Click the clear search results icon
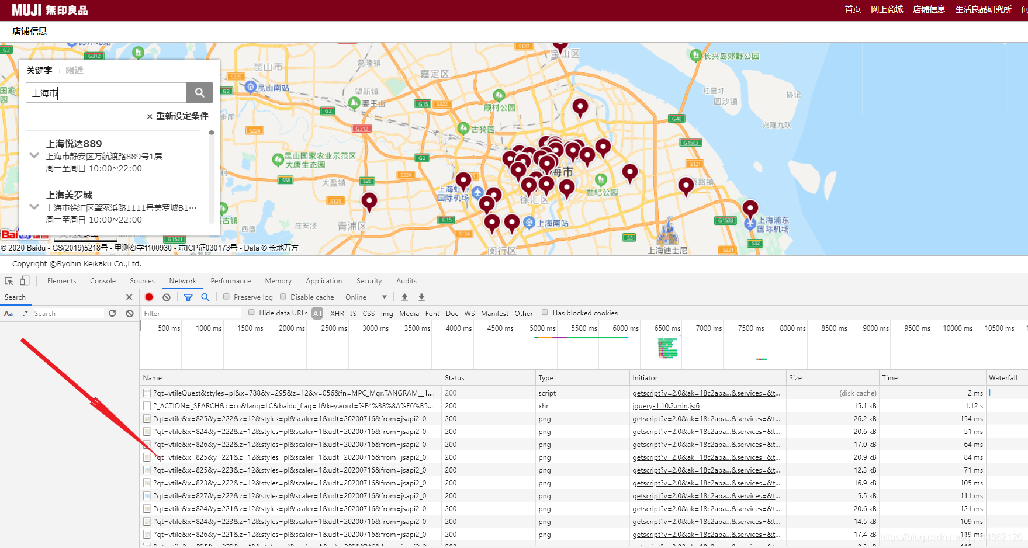Viewport: 1028px width, 548px height. [130, 314]
